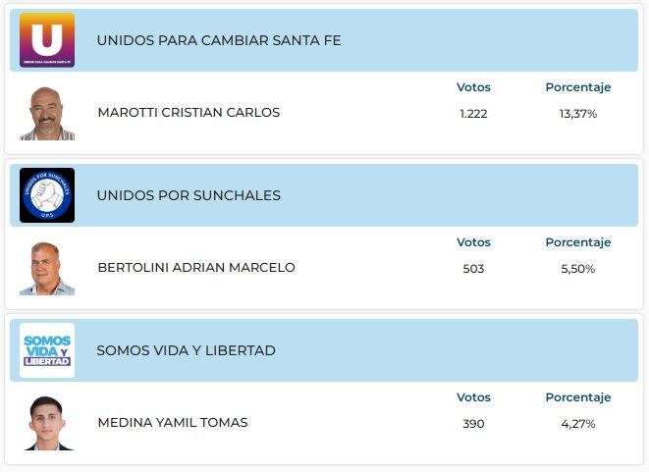Click the Votos label above 1.222

click(x=473, y=87)
